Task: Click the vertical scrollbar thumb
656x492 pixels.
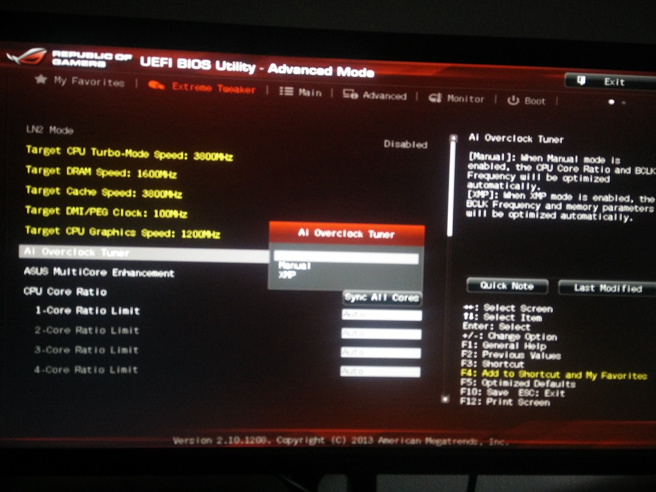Action: (x=452, y=189)
